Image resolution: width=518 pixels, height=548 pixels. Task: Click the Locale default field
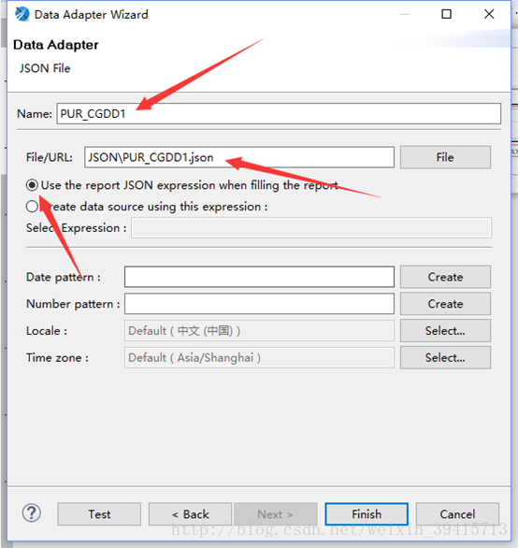[x=259, y=331]
